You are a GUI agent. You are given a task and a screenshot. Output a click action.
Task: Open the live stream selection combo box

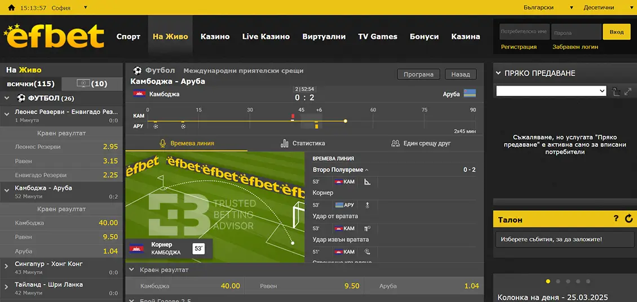pyautogui.click(x=551, y=91)
